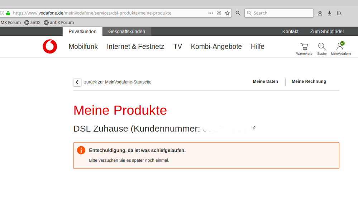Screen dimensions: 358x197
Task: Open the Mobilfunk menu
Action: point(83,46)
